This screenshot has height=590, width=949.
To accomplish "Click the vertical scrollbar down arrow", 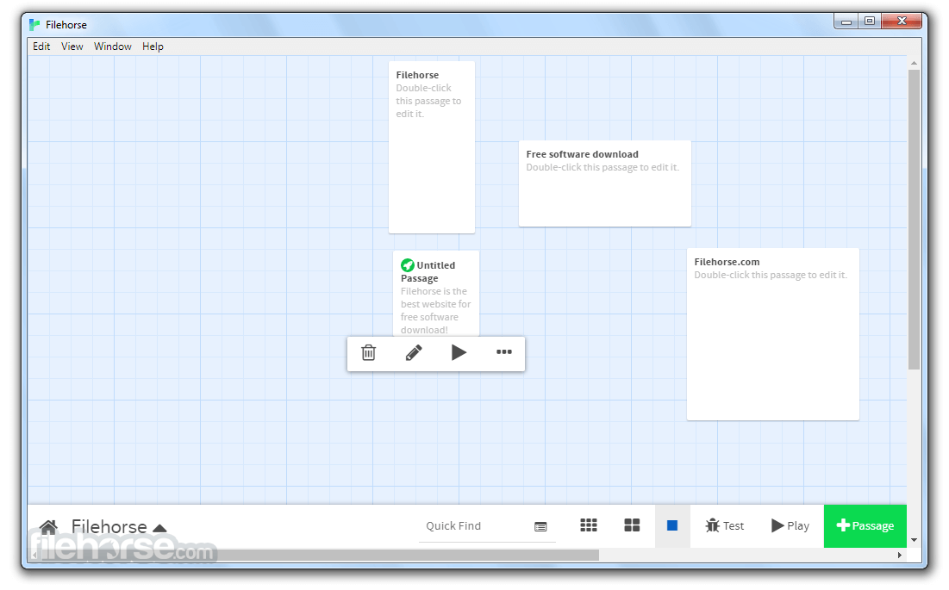I will (914, 540).
